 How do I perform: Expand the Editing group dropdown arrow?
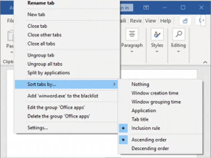pyautogui.click(x=178, y=52)
